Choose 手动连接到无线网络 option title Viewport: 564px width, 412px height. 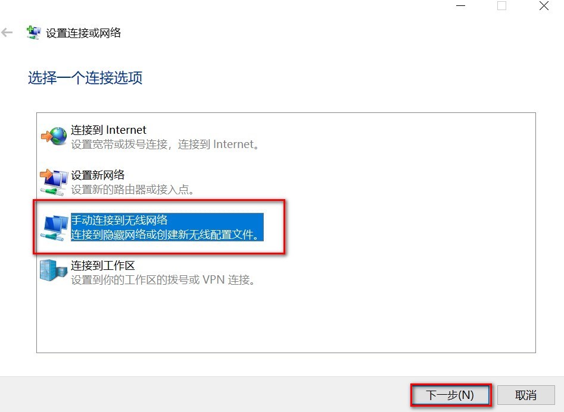[119, 220]
